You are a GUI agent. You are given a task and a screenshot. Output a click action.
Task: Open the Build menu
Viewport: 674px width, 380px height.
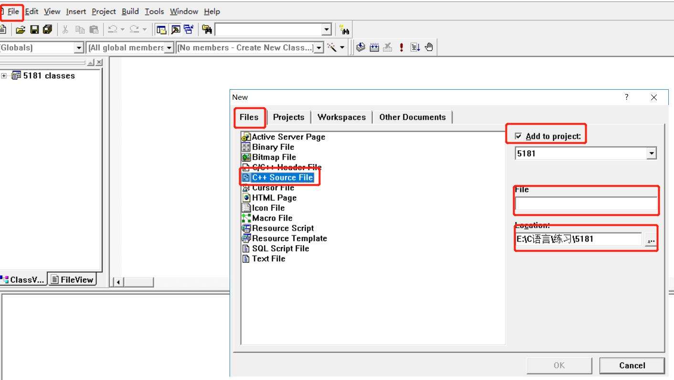pos(130,11)
